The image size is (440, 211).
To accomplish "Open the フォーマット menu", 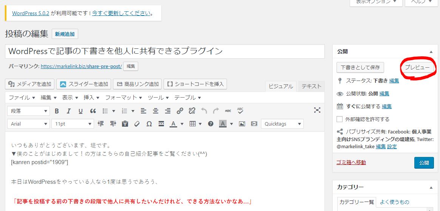I will [x=124, y=98].
